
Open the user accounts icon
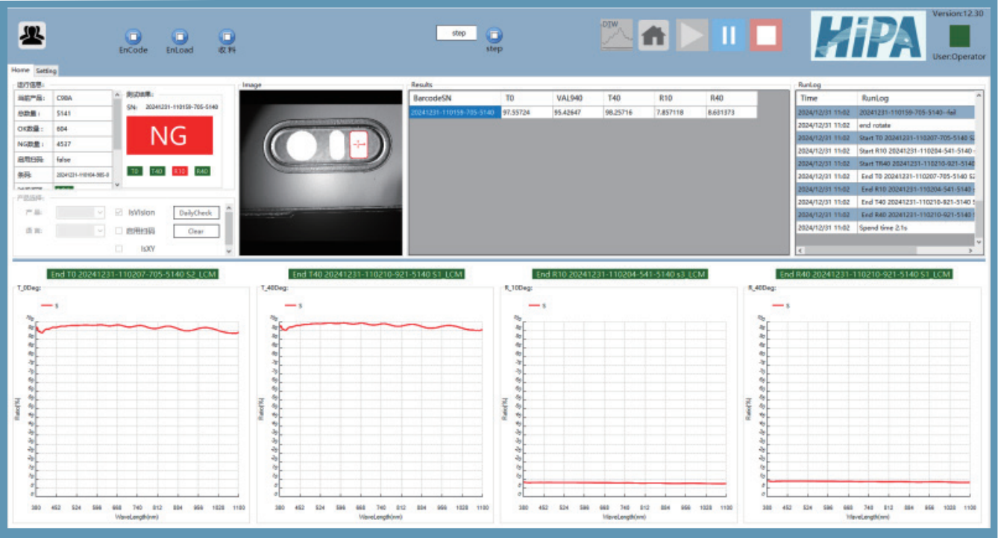pyautogui.click(x=32, y=35)
